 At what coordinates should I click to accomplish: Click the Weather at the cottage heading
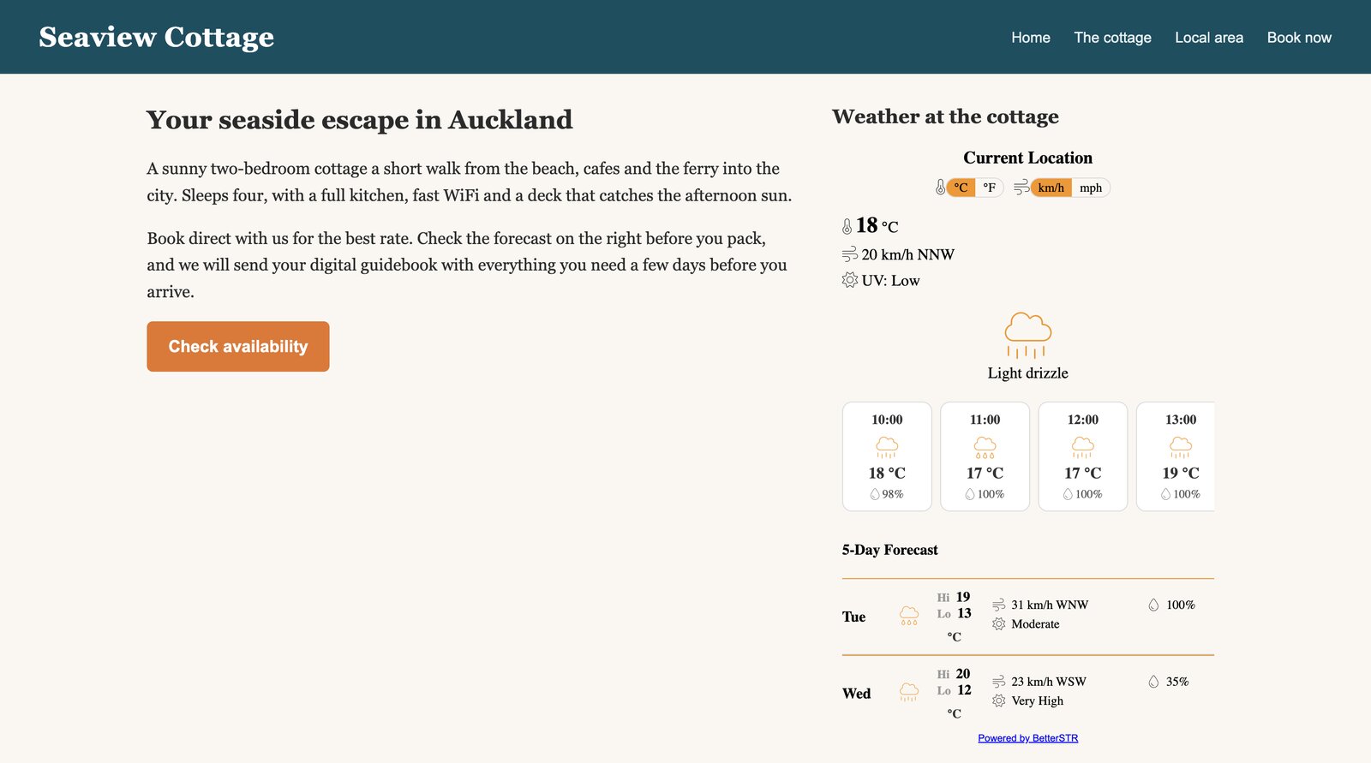(x=945, y=116)
